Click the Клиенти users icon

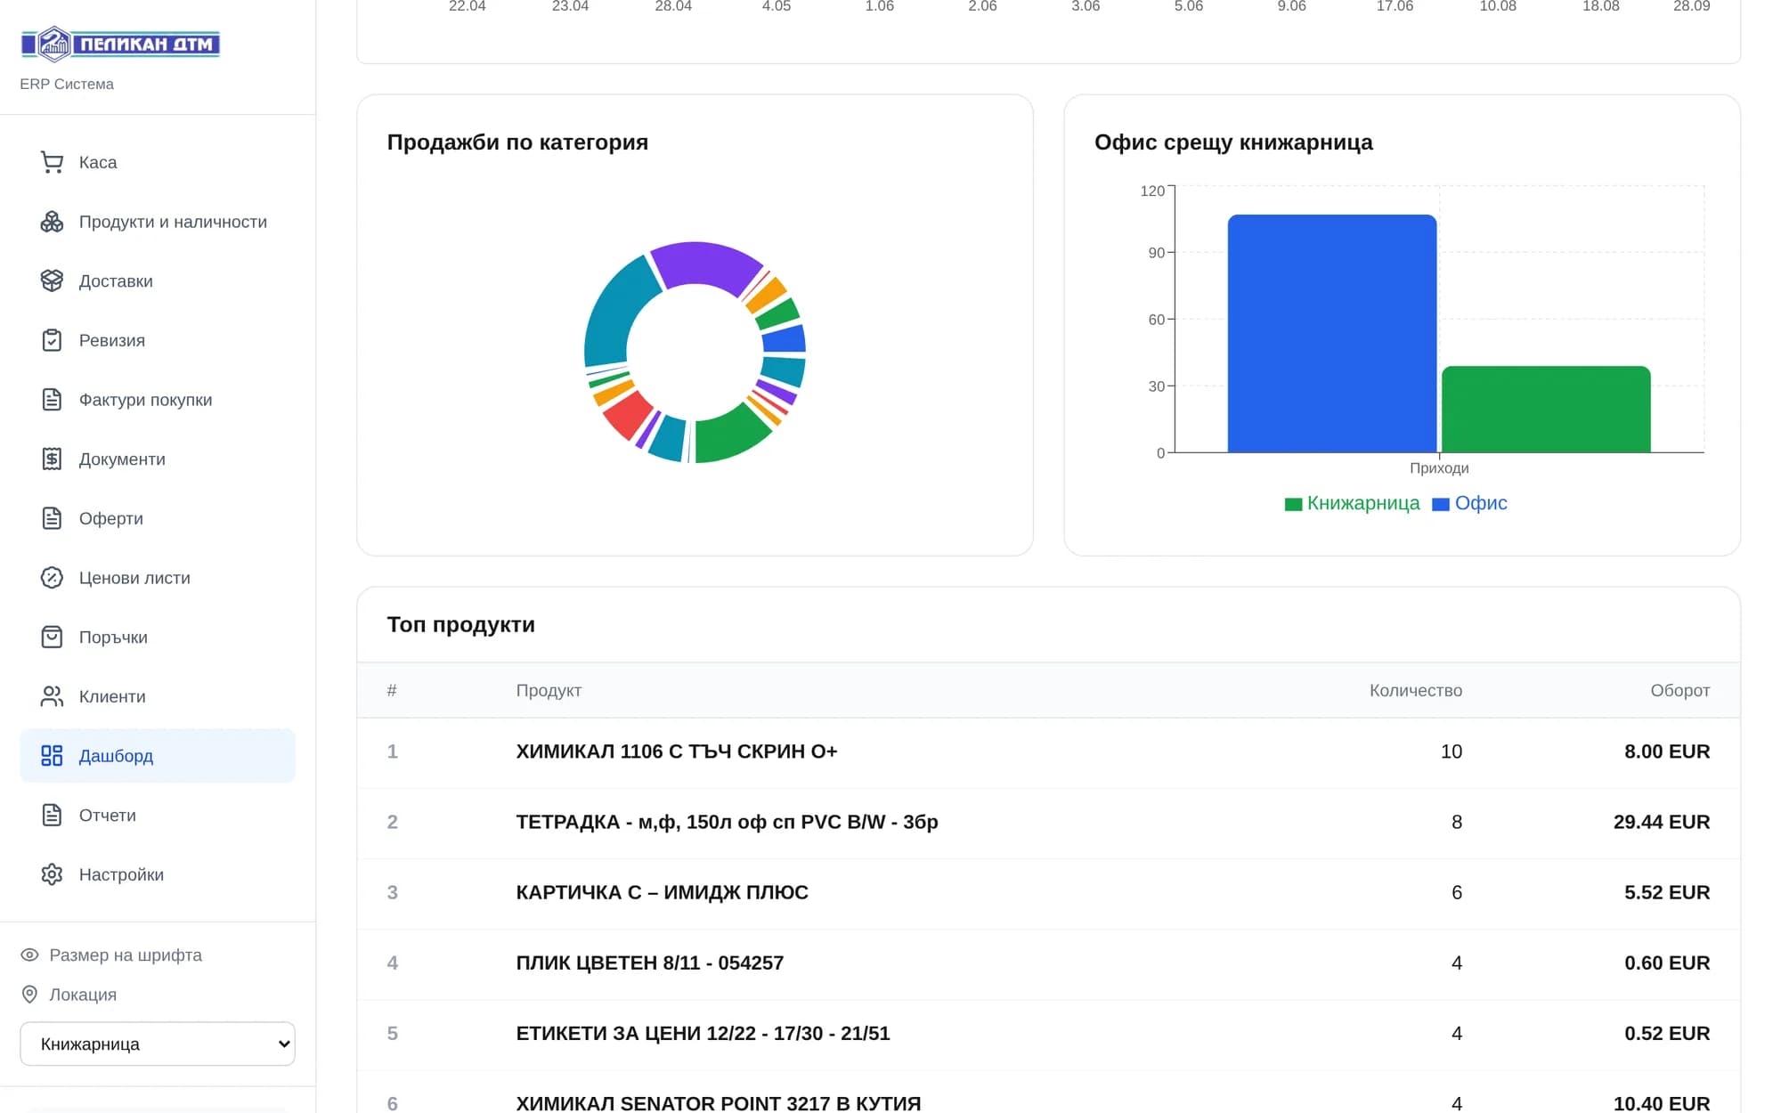pyautogui.click(x=52, y=696)
